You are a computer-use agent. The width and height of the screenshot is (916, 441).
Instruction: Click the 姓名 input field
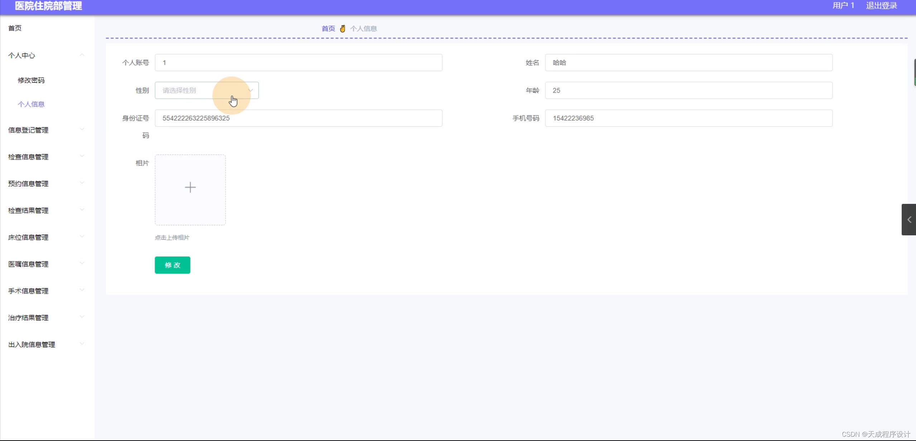point(688,63)
